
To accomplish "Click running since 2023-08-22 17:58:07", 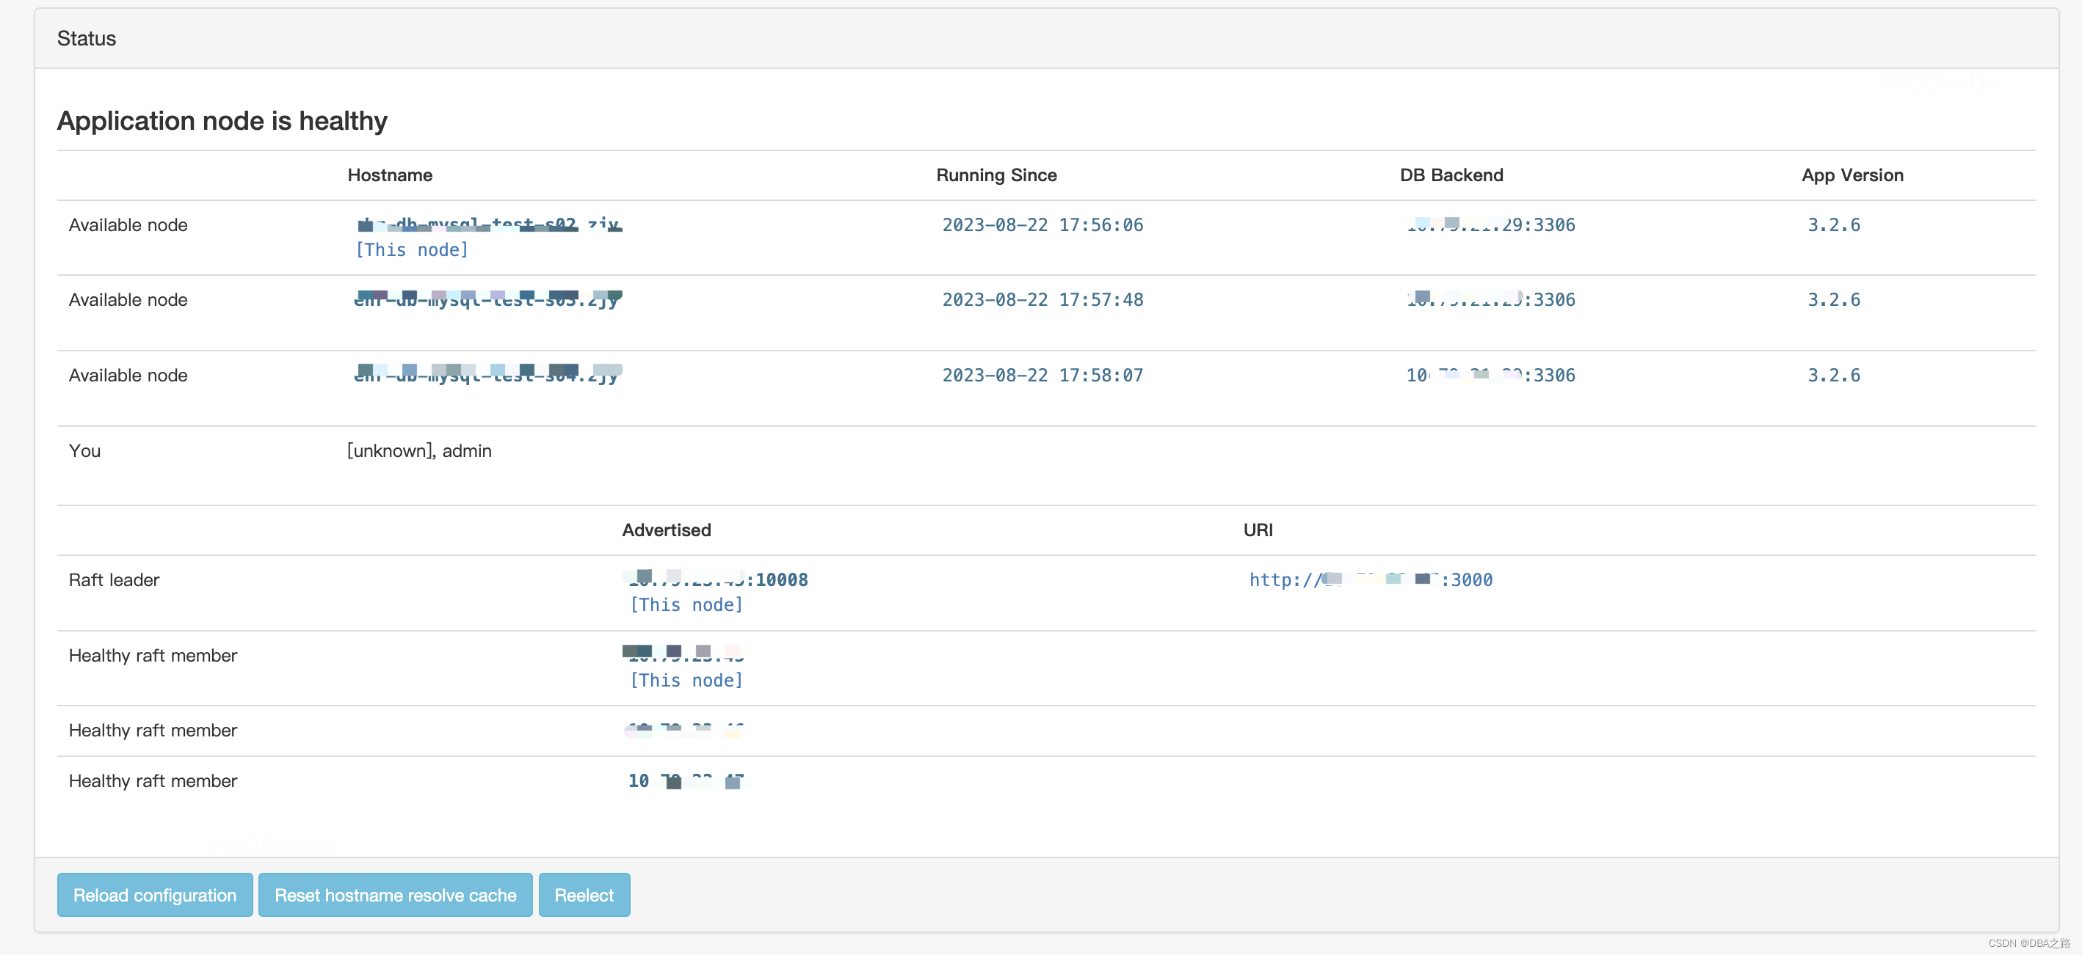I will coord(1042,375).
